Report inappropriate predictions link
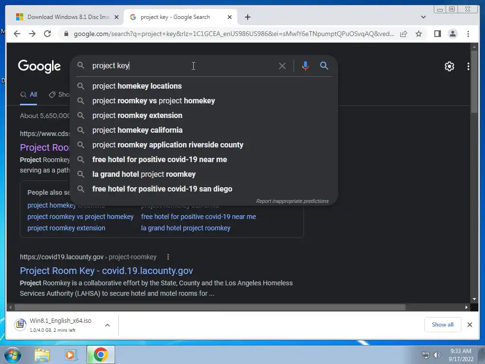The width and height of the screenshot is (485, 364). 292,201
